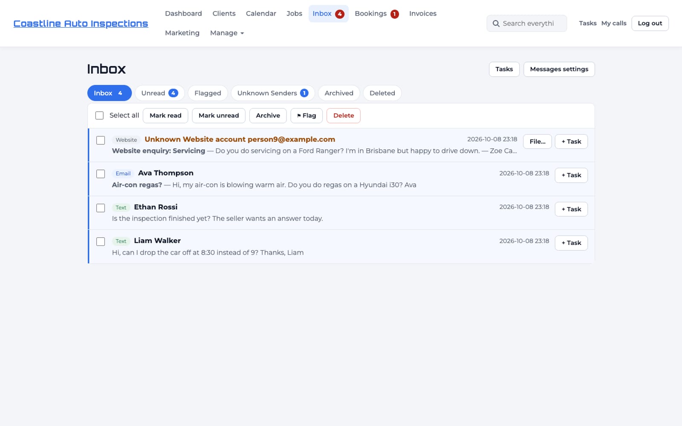Go to the Clients page
Screen dimensions: 682x426
tap(224, 14)
